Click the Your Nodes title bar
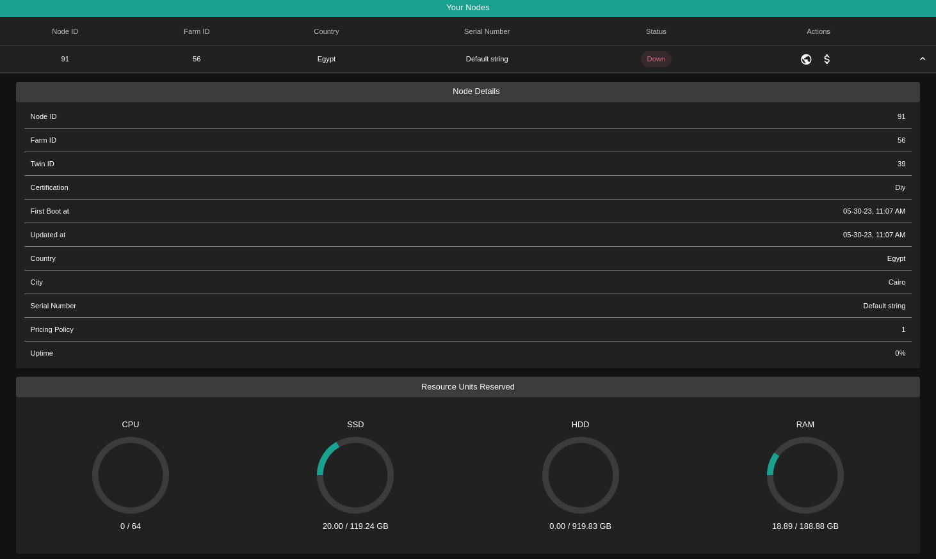936x559 pixels. tap(467, 8)
